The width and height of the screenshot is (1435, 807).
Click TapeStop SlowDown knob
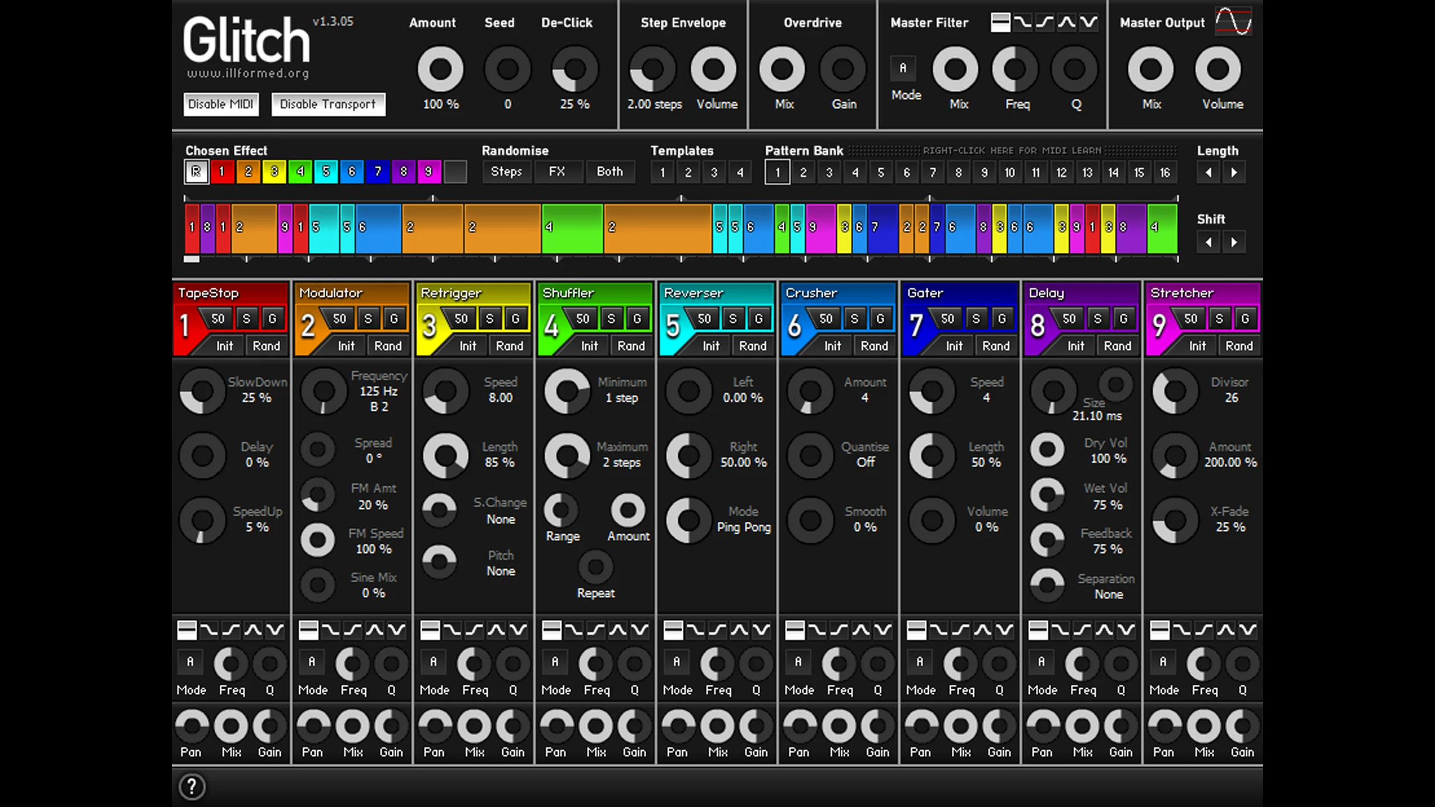click(x=202, y=391)
